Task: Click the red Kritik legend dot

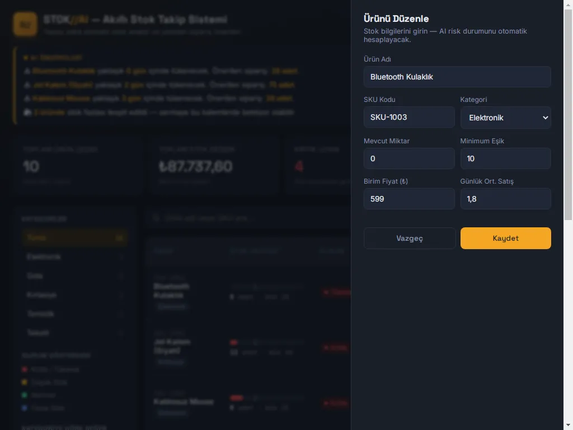Action: click(x=25, y=370)
